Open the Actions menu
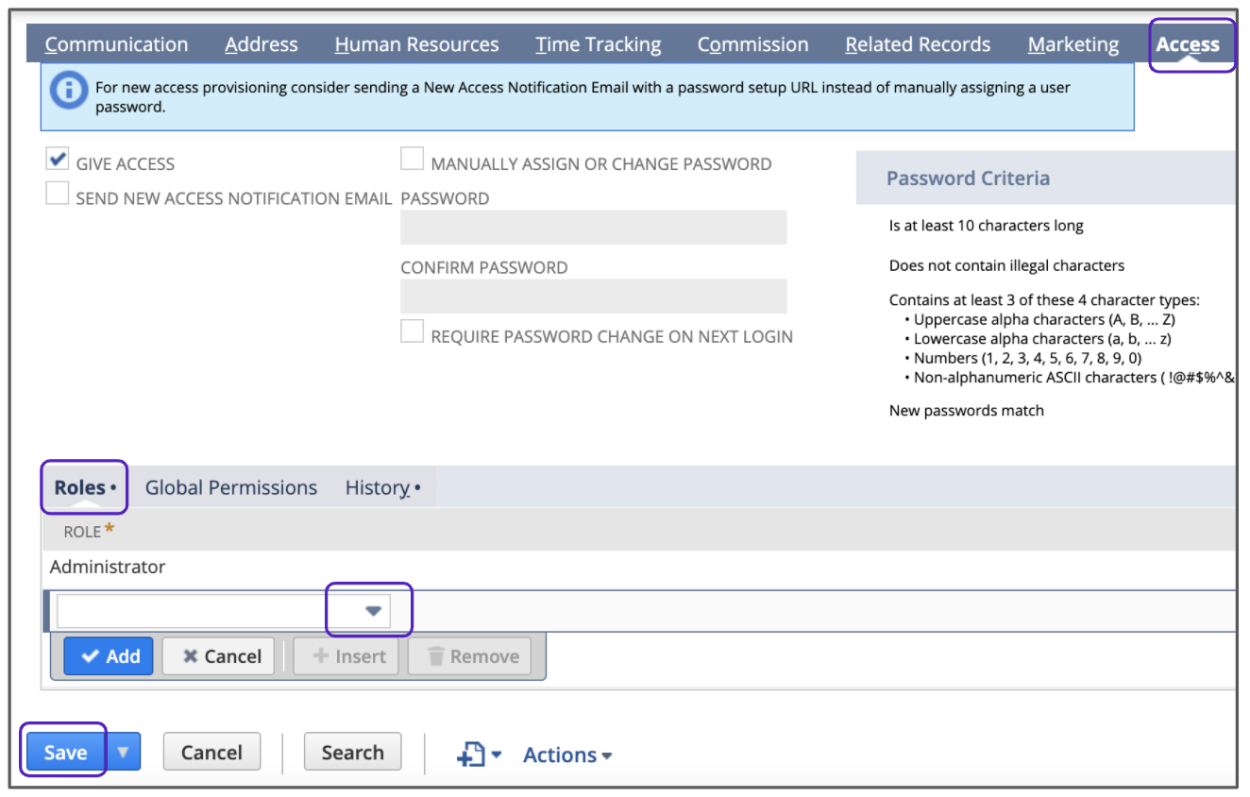 pyautogui.click(x=567, y=755)
